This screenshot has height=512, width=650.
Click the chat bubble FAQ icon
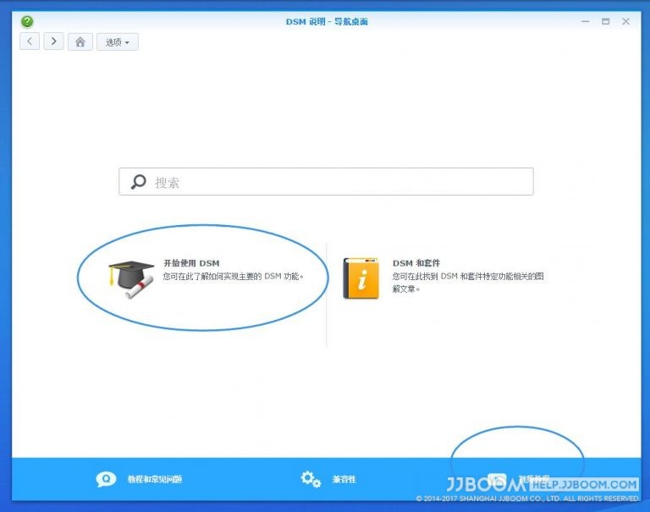point(106,479)
